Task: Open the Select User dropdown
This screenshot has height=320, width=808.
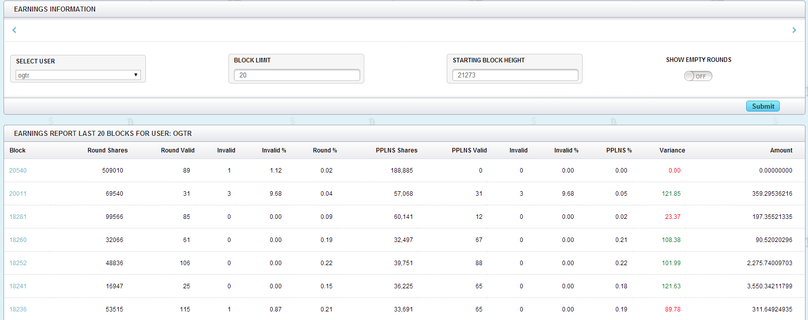Action: [78, 75]
